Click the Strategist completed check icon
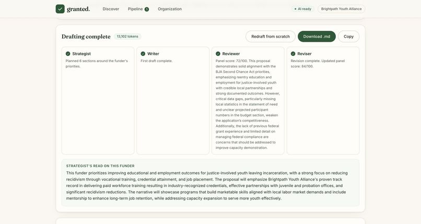Screen dimensions: 421x224 click(68, 54)
